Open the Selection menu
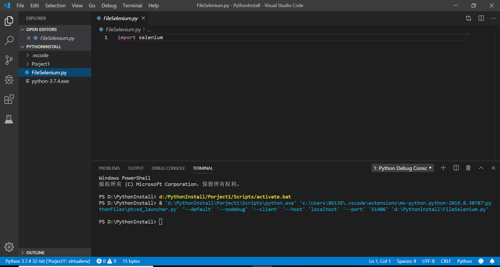Image resolution: width=500 pixels, height=267 pixels. click(55, 5)
